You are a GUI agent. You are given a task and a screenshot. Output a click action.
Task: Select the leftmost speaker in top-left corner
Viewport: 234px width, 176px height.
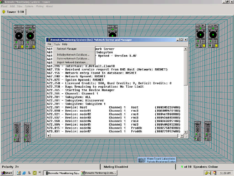coord(19,36)
